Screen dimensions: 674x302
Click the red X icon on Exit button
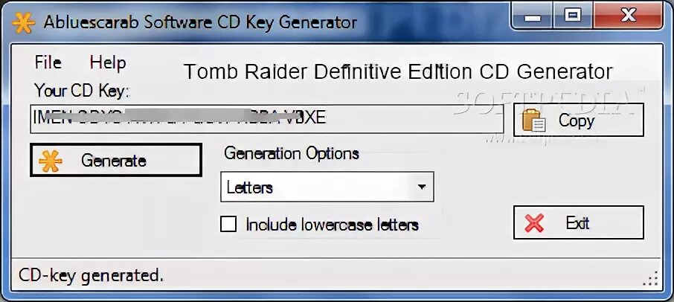tap(534, 223)
